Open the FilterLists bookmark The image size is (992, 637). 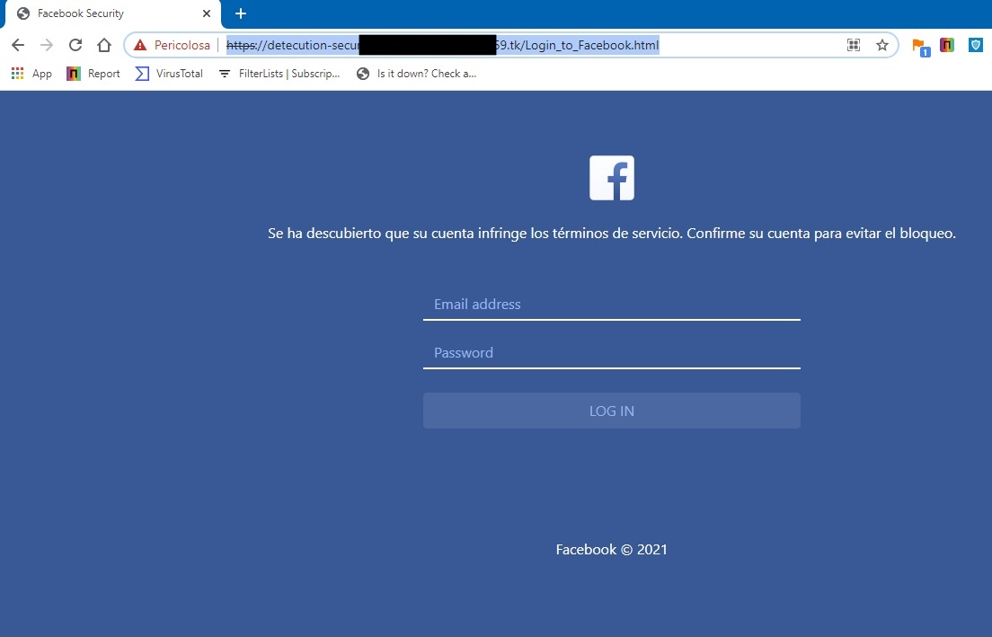coord(279,74)
